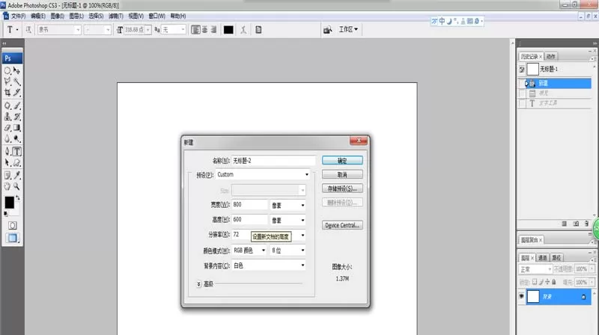Select the Type tool in toolbox

click(16, 152)
